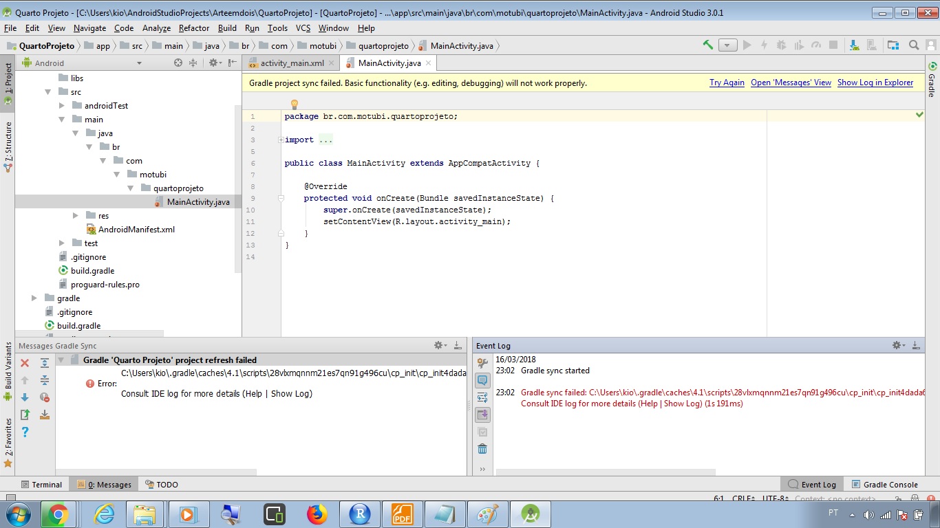Open Project Structure toolbar icon

click(x=893, y=45)
